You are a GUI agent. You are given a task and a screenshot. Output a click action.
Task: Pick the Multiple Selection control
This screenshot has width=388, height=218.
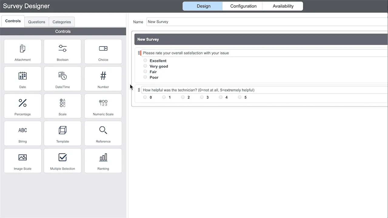click(x=62, y=160)
